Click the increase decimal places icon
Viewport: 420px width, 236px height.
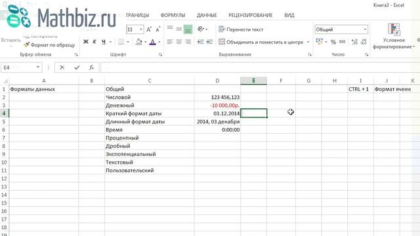click(354, 42)
